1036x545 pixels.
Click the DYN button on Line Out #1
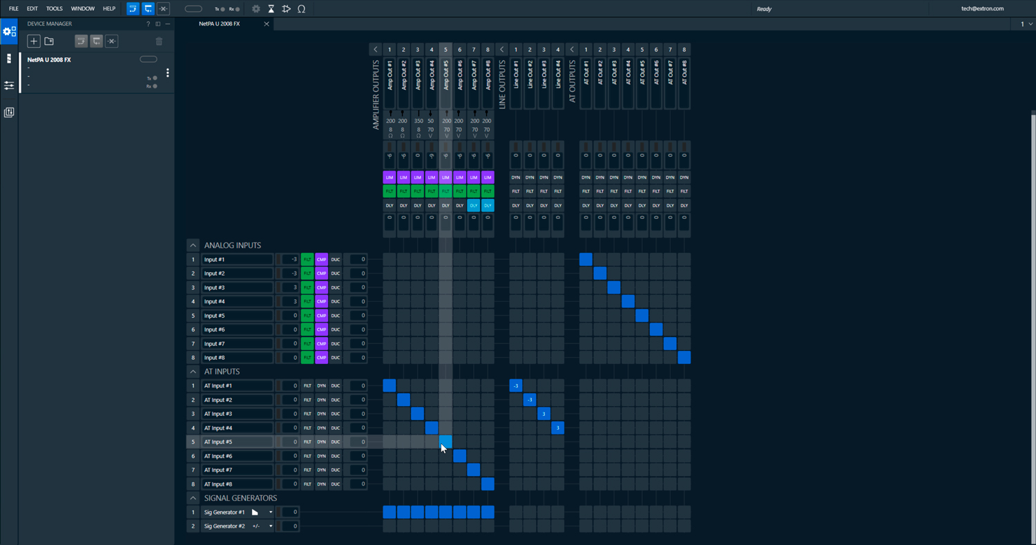[516, 178]
